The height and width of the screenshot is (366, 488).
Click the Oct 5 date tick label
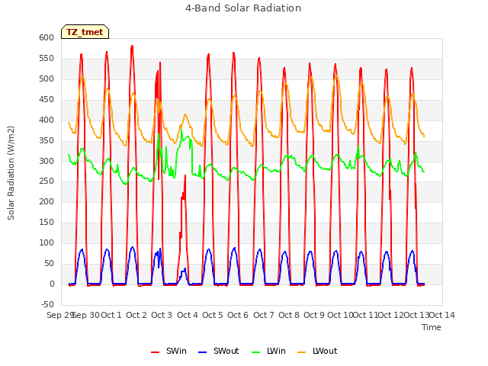[x=213, y=315]
